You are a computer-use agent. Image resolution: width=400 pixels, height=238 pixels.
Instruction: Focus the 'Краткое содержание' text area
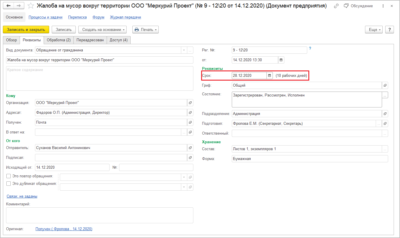click(100, 79)
